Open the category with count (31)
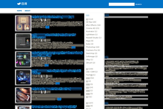 pyautogui.click(x=89, y=97)
